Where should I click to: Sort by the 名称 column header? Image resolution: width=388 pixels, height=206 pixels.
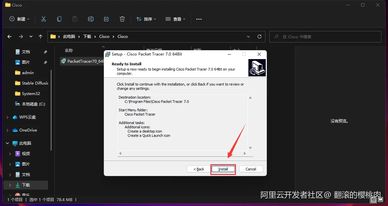(69, 51)
